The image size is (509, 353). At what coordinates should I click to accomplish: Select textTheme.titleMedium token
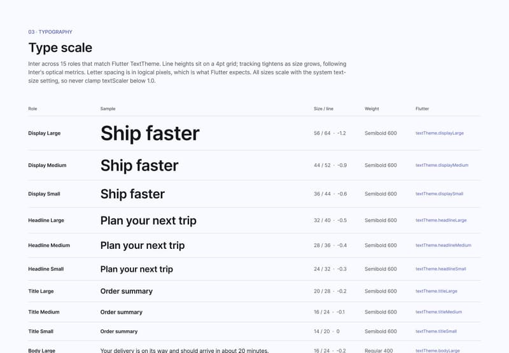pos(438,312)
